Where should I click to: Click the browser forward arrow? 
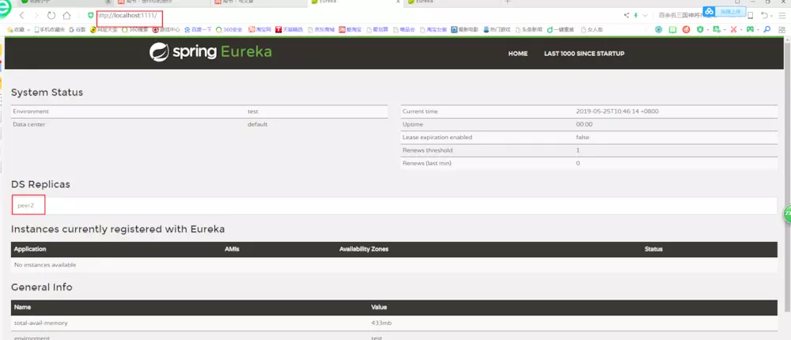point(36,16)
